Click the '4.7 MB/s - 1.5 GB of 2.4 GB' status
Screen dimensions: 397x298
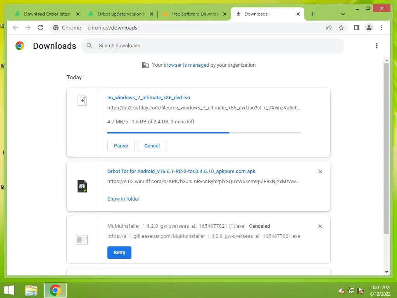[151, 121]
